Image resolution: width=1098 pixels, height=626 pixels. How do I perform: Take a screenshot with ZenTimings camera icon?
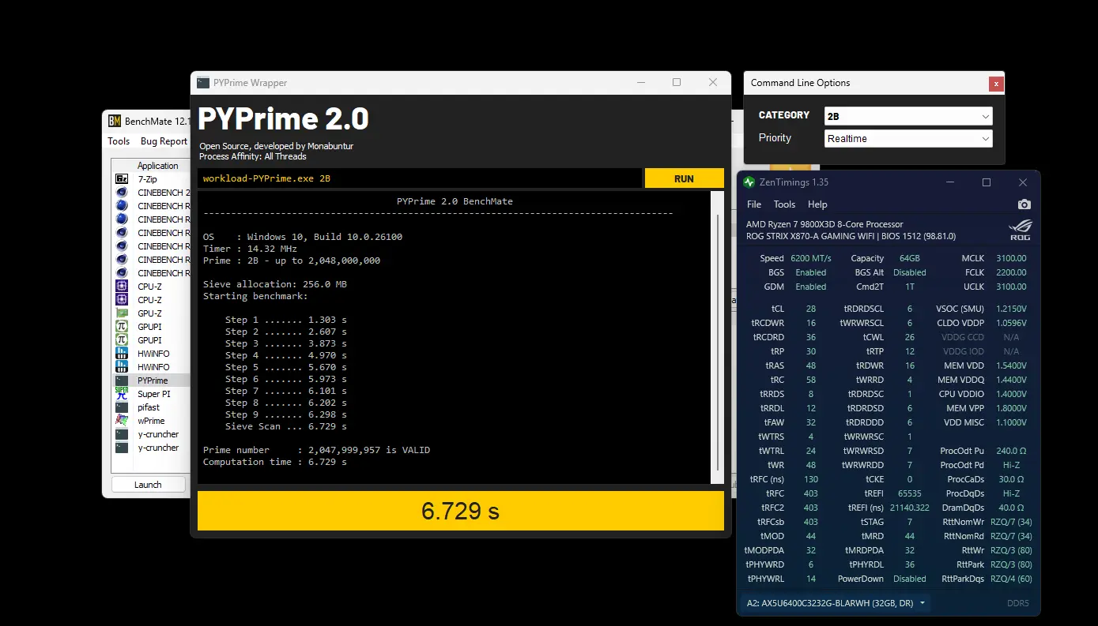click(1024, 204)
